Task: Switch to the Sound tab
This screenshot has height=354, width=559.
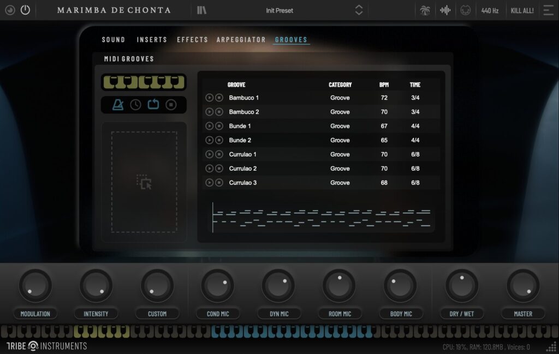Action: click(x=114, y=39)
